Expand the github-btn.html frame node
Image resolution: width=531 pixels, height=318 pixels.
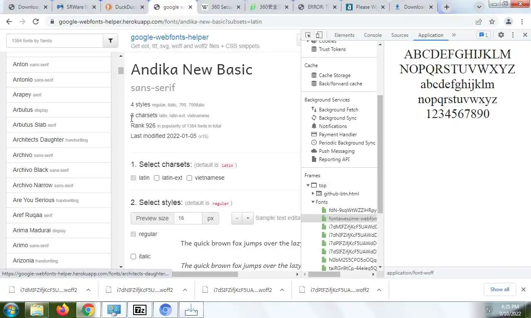pyautogui.click(x=313, y=194)
